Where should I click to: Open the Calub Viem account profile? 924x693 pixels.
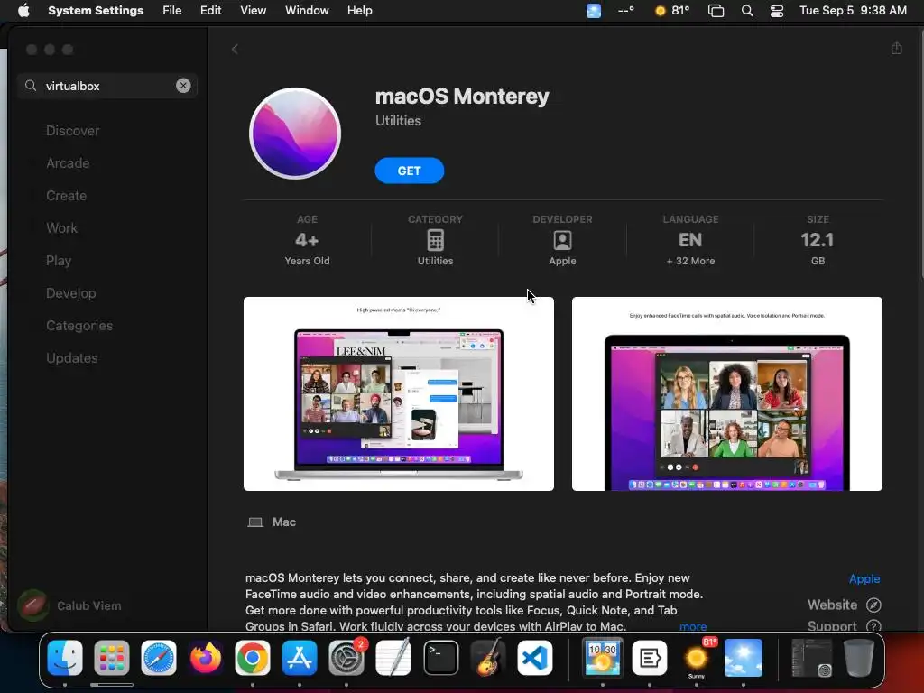[x=69, y=605]
